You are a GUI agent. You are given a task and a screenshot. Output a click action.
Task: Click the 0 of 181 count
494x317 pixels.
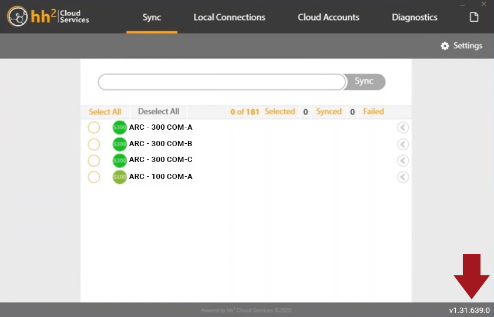tap(244, 112)
